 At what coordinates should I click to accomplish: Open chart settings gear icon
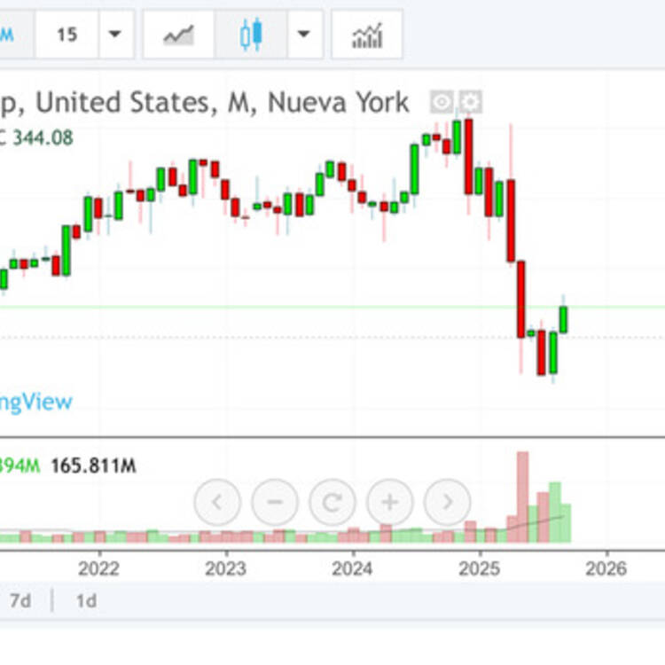(470, 102)
